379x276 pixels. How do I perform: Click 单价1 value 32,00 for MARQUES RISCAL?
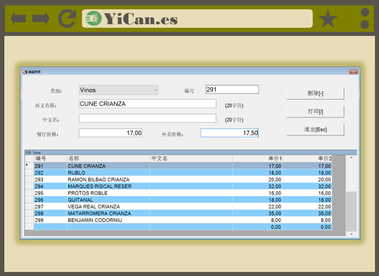click(x=257, y=186)
